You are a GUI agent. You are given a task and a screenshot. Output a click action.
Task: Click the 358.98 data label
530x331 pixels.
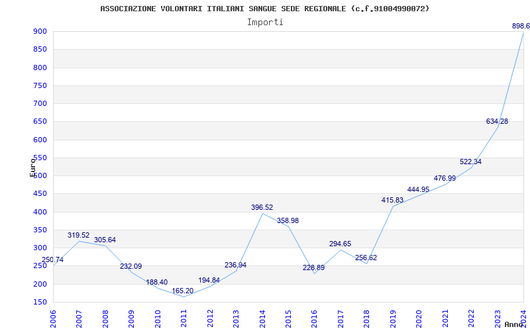pos(288,220)
